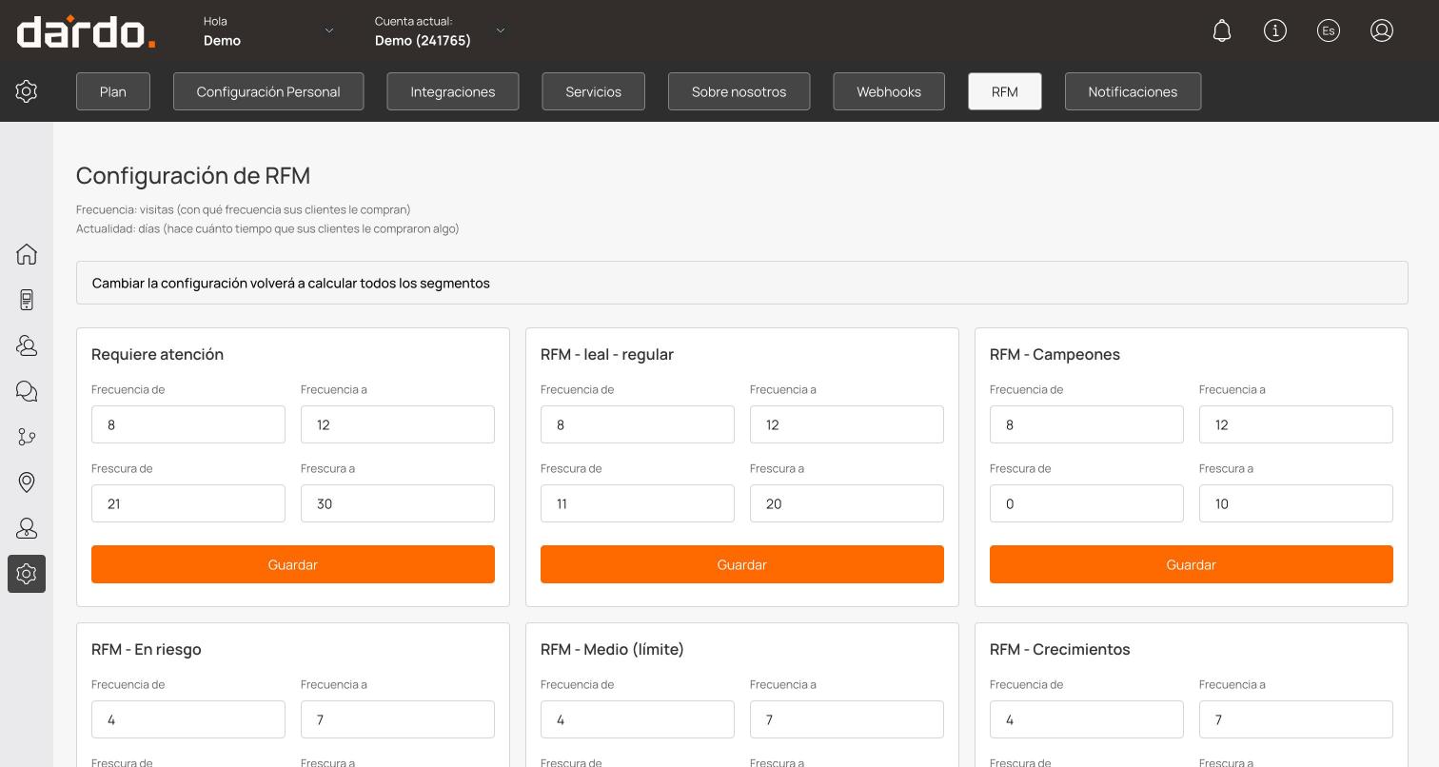Image resolution: width=1439 pixels, height=767 pixels.
Task: Click the 'Actualidad: días' description line
Action: [267, 228]
